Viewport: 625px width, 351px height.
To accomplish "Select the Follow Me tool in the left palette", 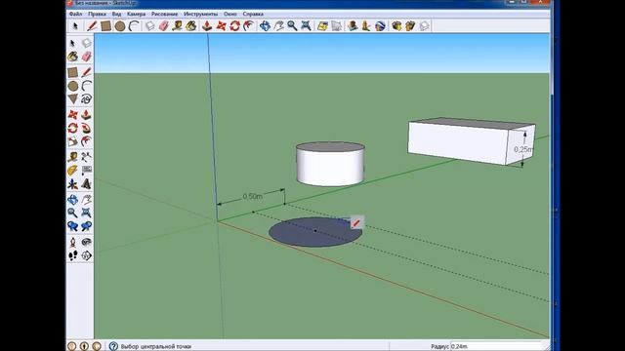I will tap(86, 128).
